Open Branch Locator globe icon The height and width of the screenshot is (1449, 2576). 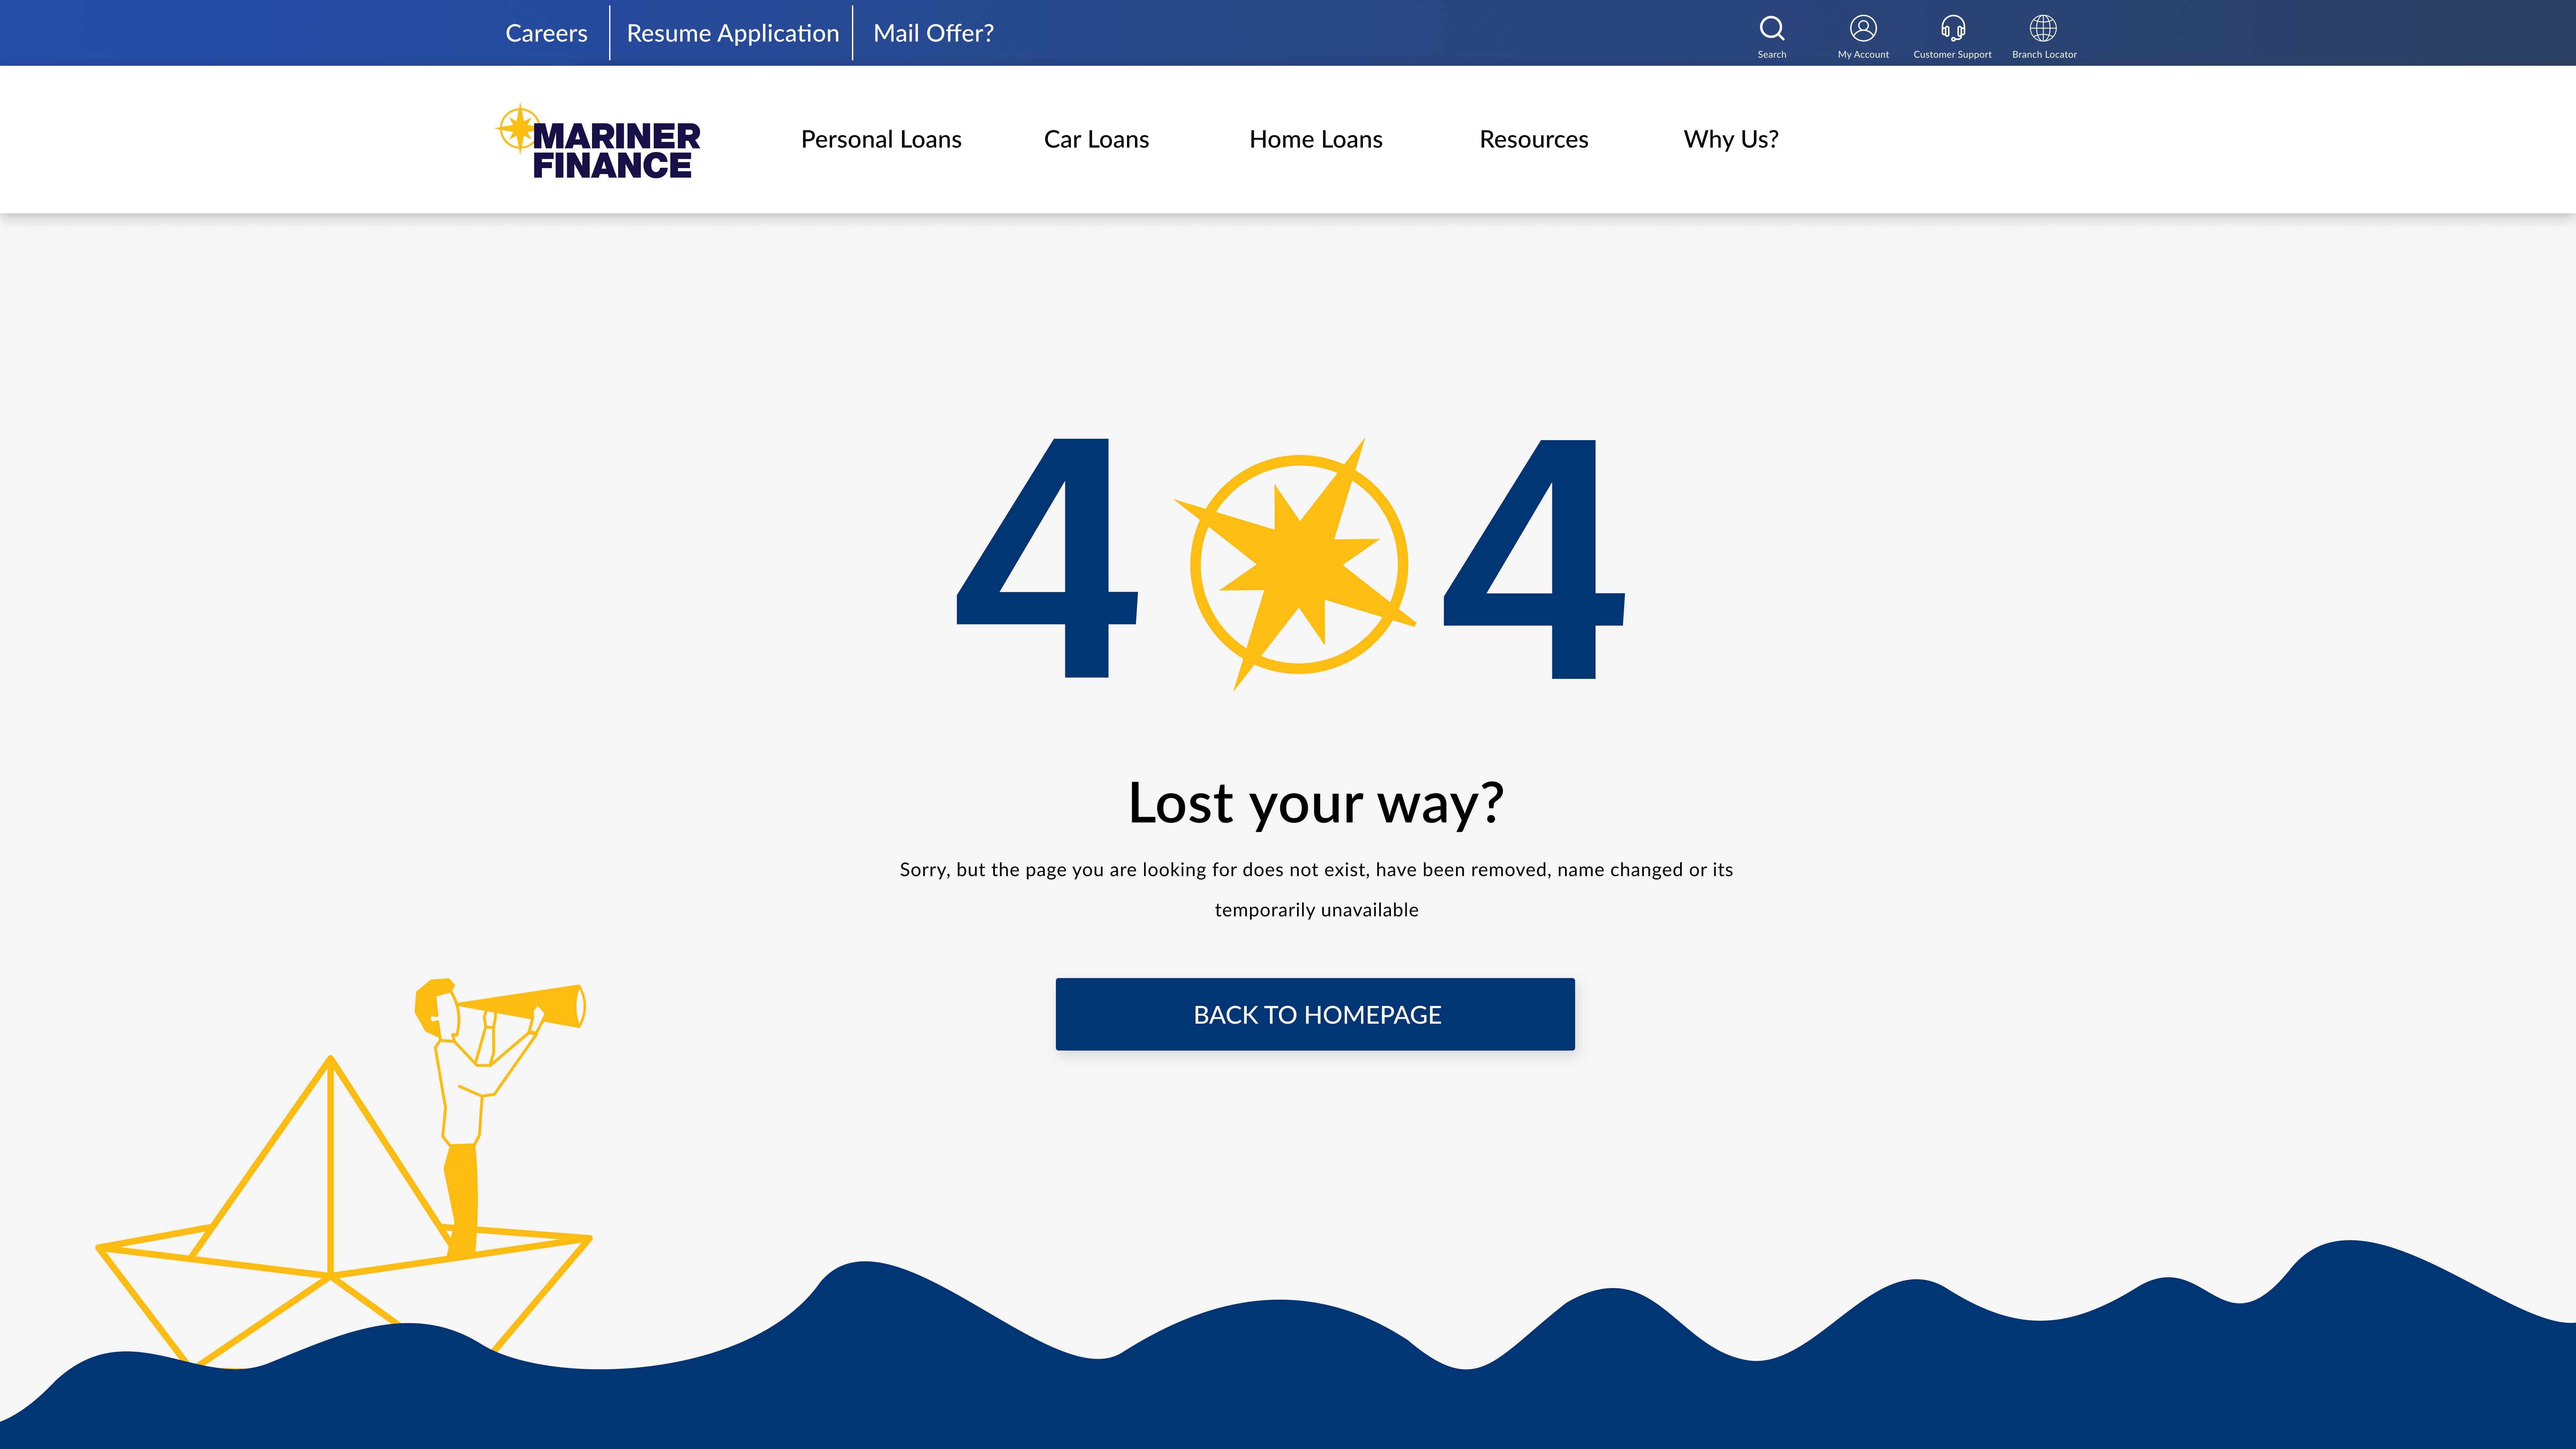pyautogui.click(x=2043, y=28)
